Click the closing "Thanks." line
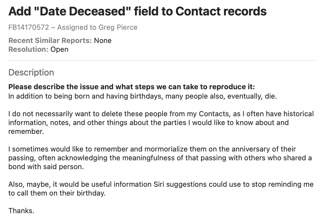The image size is (325, 222). pyautogui.click(x=21, y=211)
